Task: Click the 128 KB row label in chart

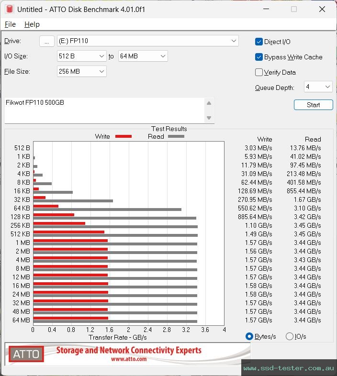Action: (x=20, y=217)
